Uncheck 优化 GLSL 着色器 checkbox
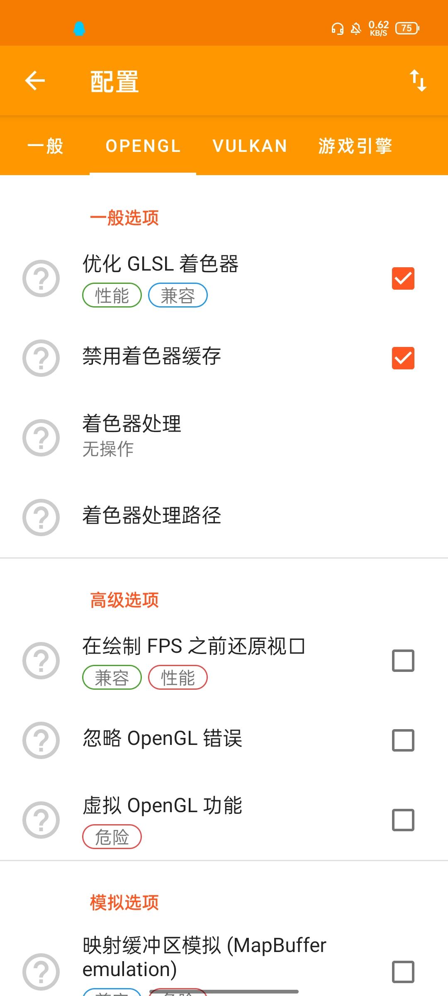The height and width of the screenshot is (996, 448). tap(403, 278)
